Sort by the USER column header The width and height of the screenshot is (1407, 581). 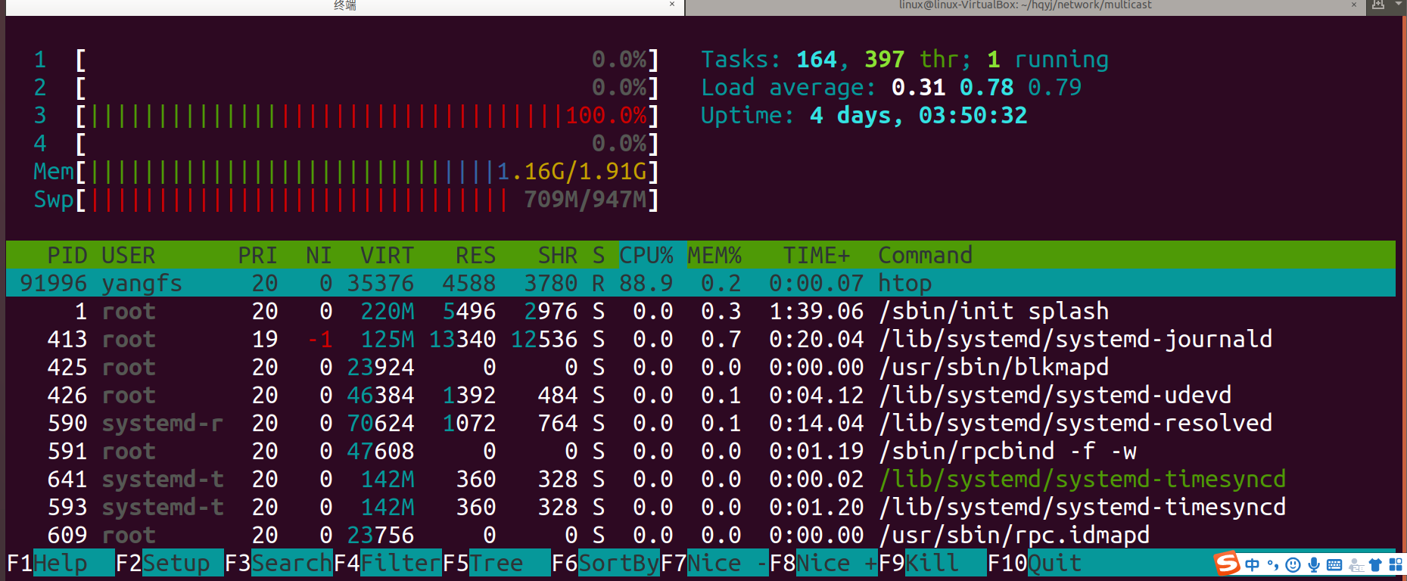point(128,256)
